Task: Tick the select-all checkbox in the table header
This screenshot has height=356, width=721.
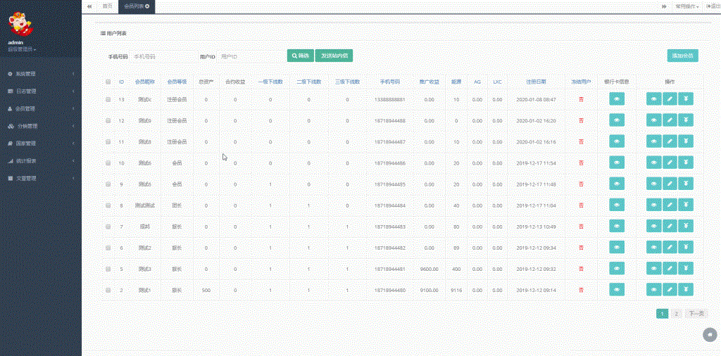Action: click(x=108, y=82)
